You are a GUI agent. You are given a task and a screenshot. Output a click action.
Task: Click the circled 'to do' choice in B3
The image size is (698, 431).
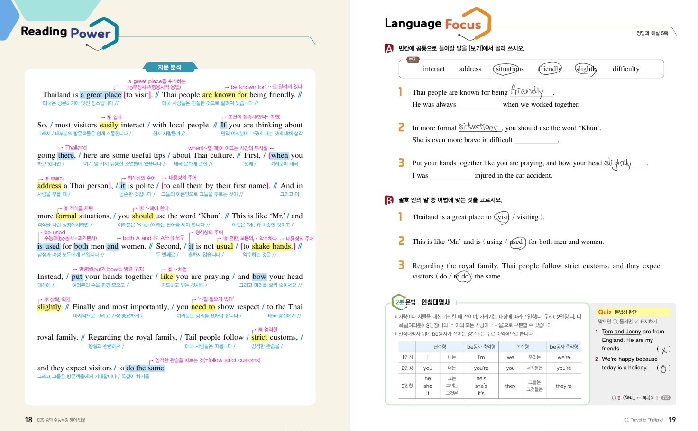(x=463, y=276)
